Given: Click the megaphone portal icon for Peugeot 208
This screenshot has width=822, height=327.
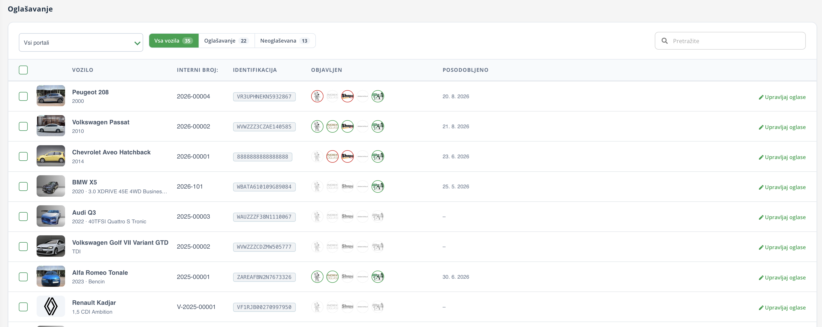Looking at the screenshot, I should 378,96.
